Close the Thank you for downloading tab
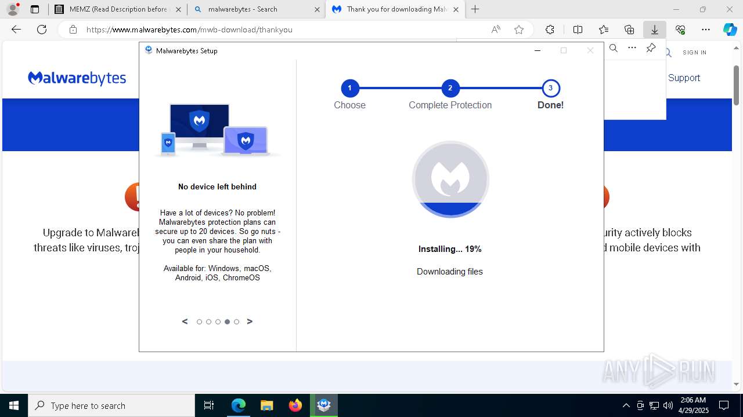Image resolution: width=743 pixels, height=417 pixels. (456, 9)
